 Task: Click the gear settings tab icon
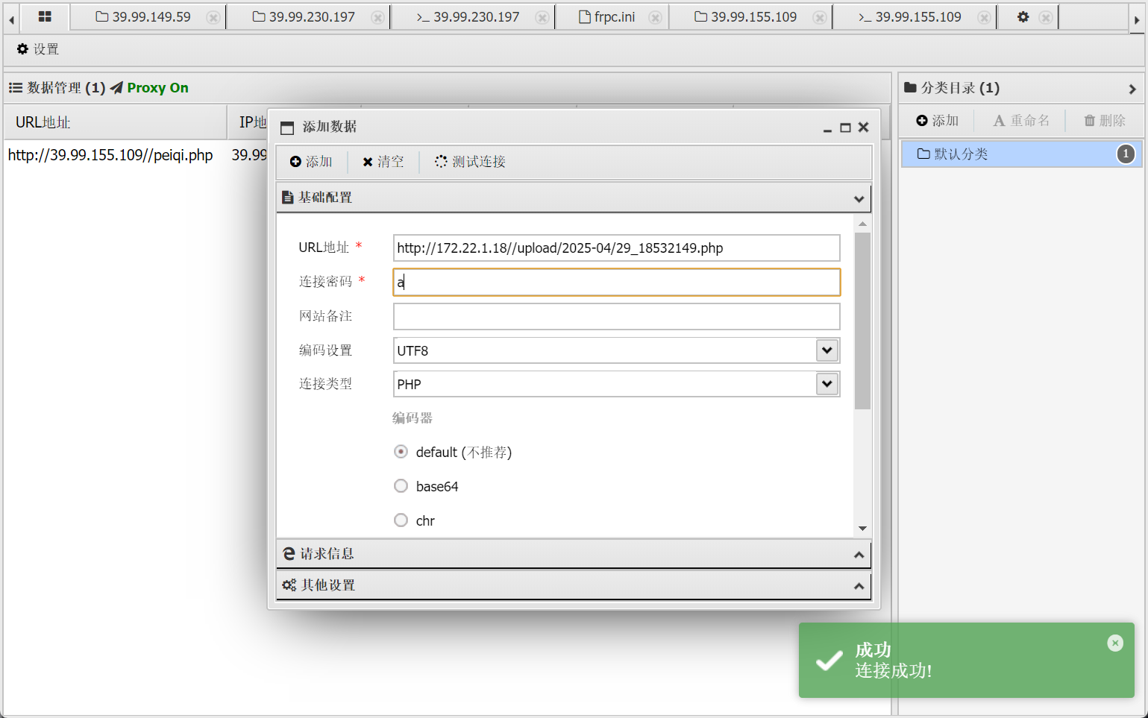tap(1023, 16)
